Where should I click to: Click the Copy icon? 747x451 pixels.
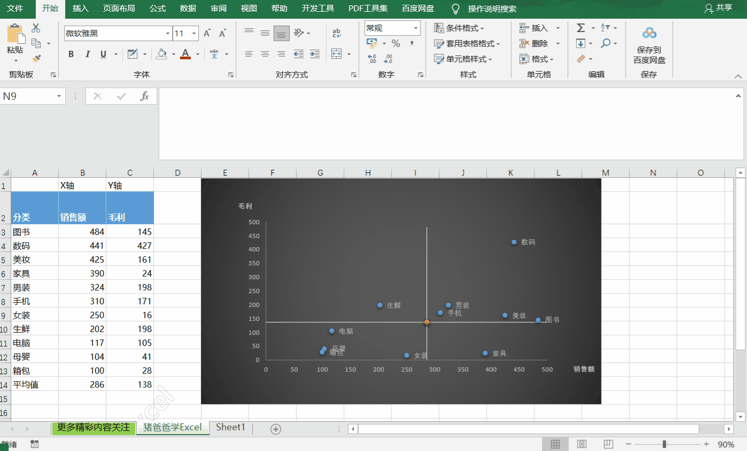(x=36, y=43)
